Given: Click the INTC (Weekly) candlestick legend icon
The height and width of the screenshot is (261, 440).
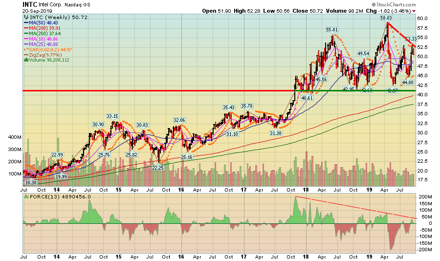Looking at the screenshot, I should 26,17.
